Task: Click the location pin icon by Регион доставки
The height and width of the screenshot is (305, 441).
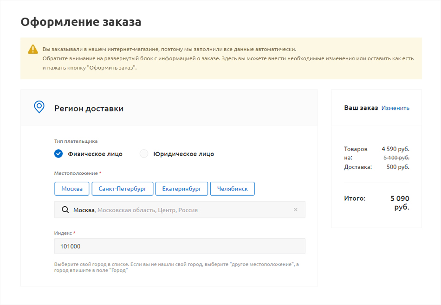Action: (x=39, y=107)
